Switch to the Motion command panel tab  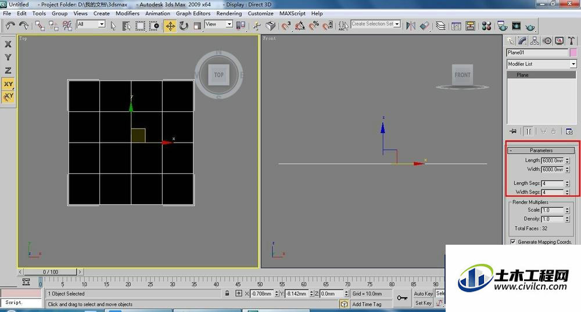coord(547,41)
